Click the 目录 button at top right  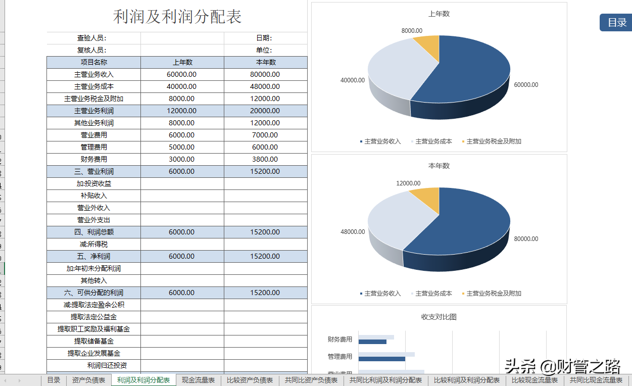(615, 23)
